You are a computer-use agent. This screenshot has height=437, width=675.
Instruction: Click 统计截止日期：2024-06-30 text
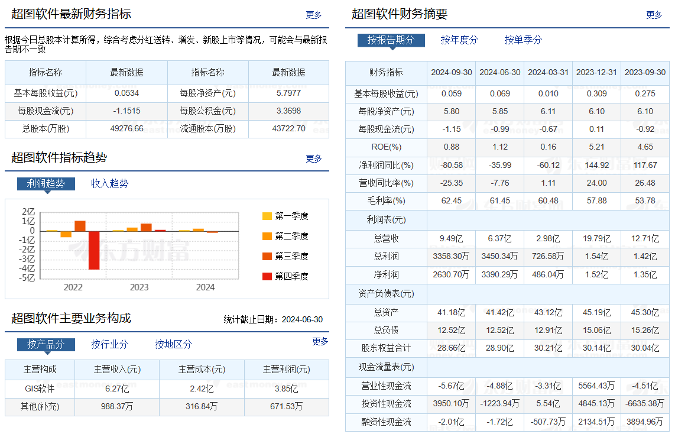tap(273, 319)
